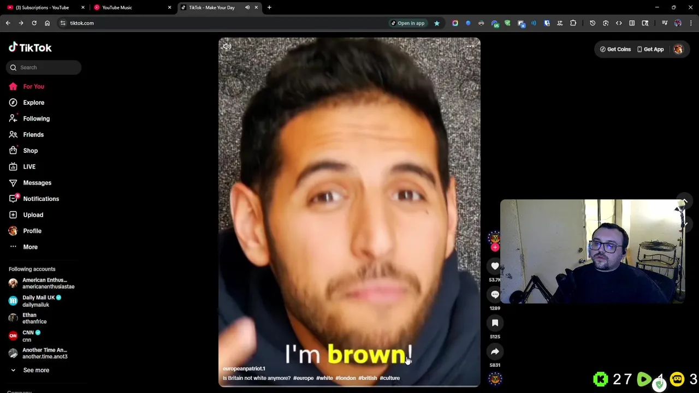Open the TikTok Shop

tap(31, 151)
